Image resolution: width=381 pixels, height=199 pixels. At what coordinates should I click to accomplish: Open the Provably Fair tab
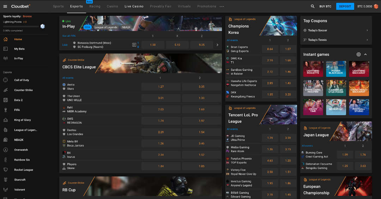pos(161,6)
